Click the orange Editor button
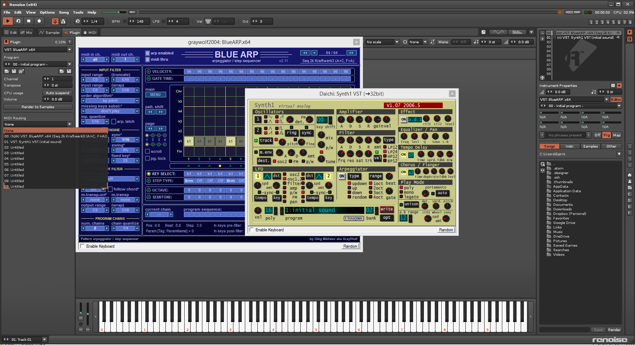635x345 pixels. click(x=616, y=99)
